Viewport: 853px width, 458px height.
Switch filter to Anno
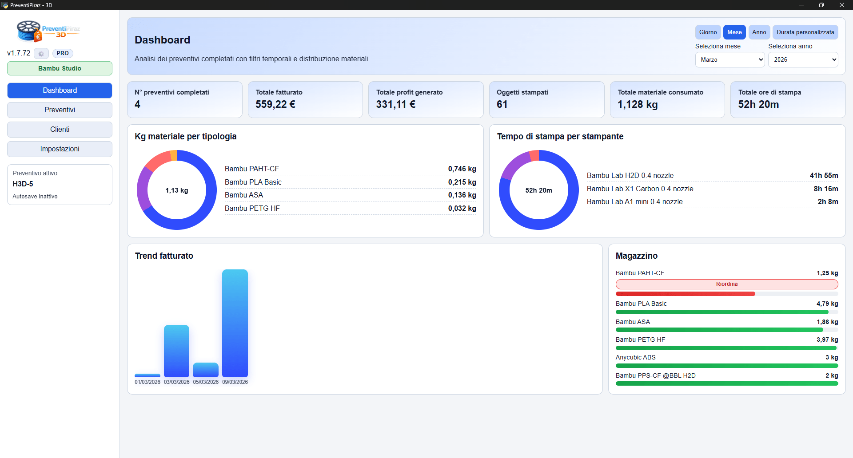click(759, 32)
